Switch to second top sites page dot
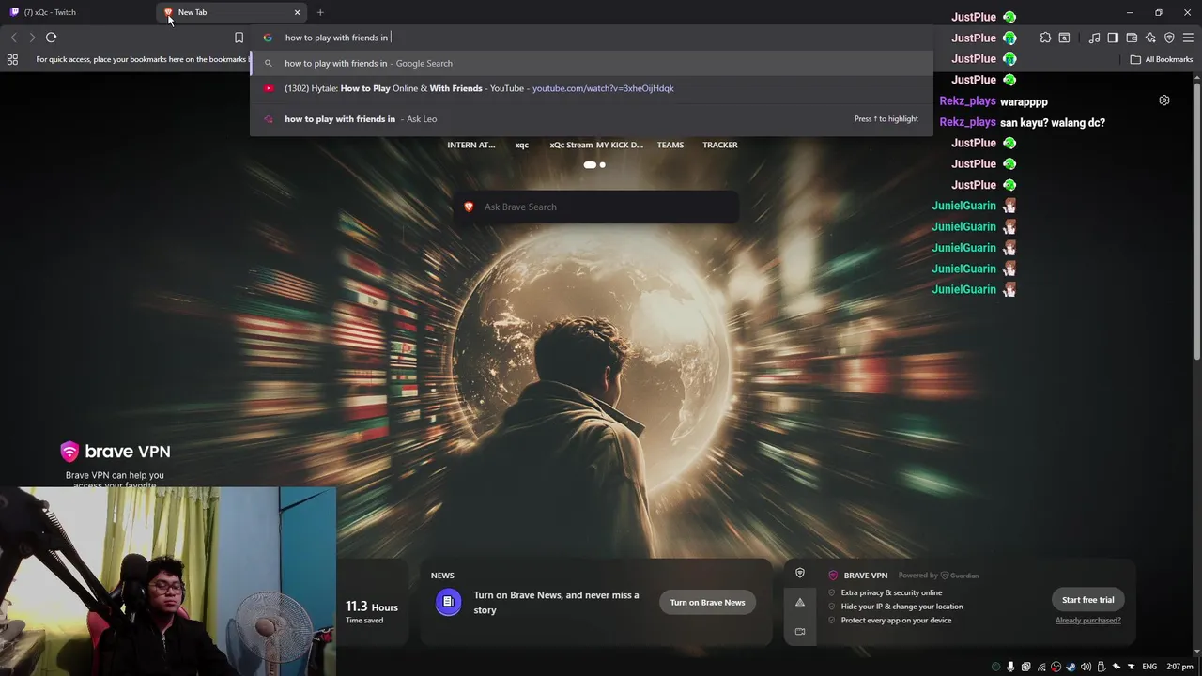 click(x=602, y=165)
